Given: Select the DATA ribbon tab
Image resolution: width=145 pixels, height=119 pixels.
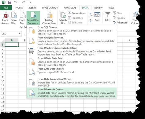Looking at the screenshot, I should pos(85,8).
